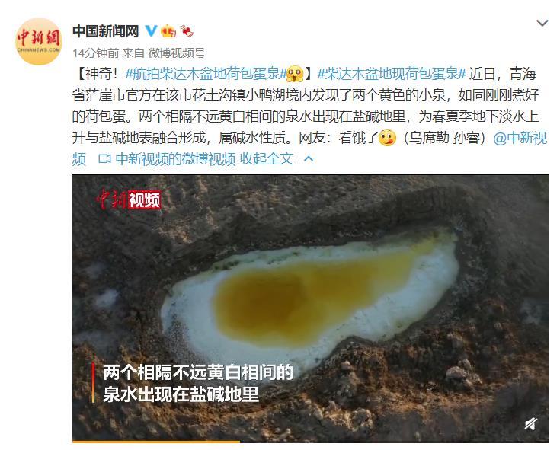The width and height of the screenshot is (560, 450).
Task: Open hashtag #柴达木盆地现荷包蛋泉#
Action: 392,74
